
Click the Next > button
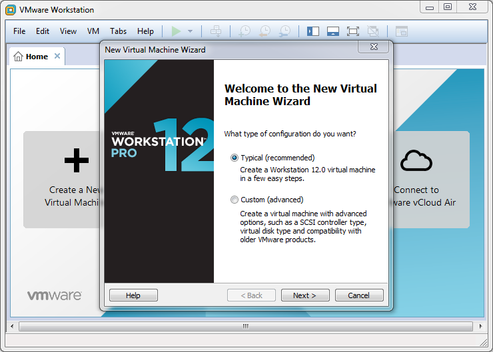pos(305,295)
